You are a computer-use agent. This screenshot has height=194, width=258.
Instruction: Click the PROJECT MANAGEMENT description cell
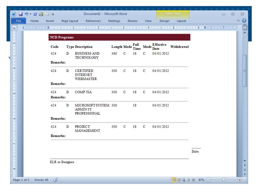tap(87, 129)
